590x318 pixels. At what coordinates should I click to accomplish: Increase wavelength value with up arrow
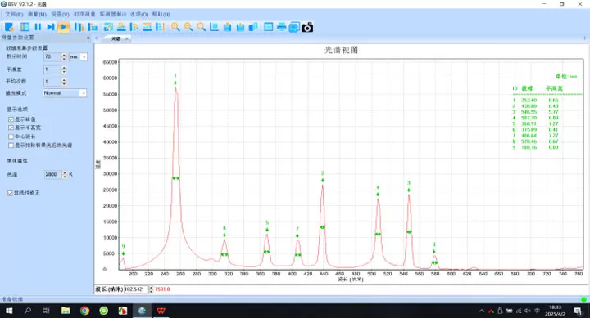pyautogui.click(x=151, y=288)
